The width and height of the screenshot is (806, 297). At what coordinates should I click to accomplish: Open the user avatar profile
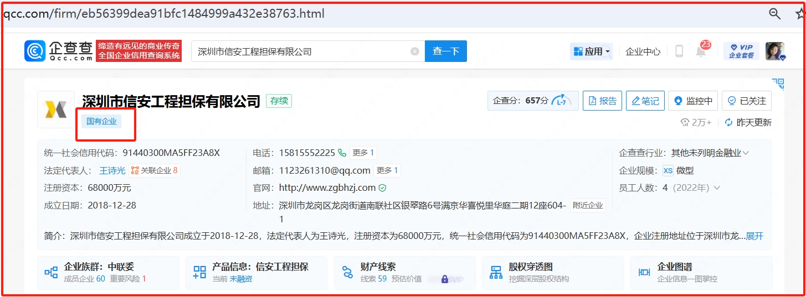click(775, 51)
